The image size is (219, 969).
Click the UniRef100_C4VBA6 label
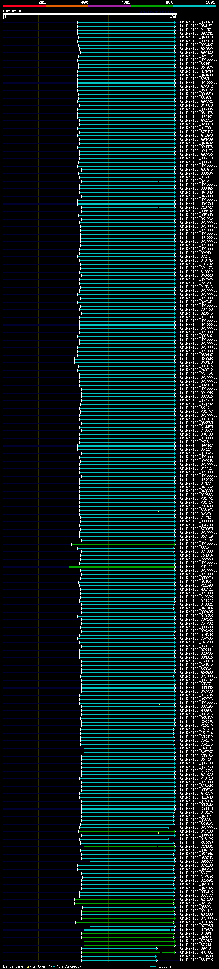(x=196, y=877)
